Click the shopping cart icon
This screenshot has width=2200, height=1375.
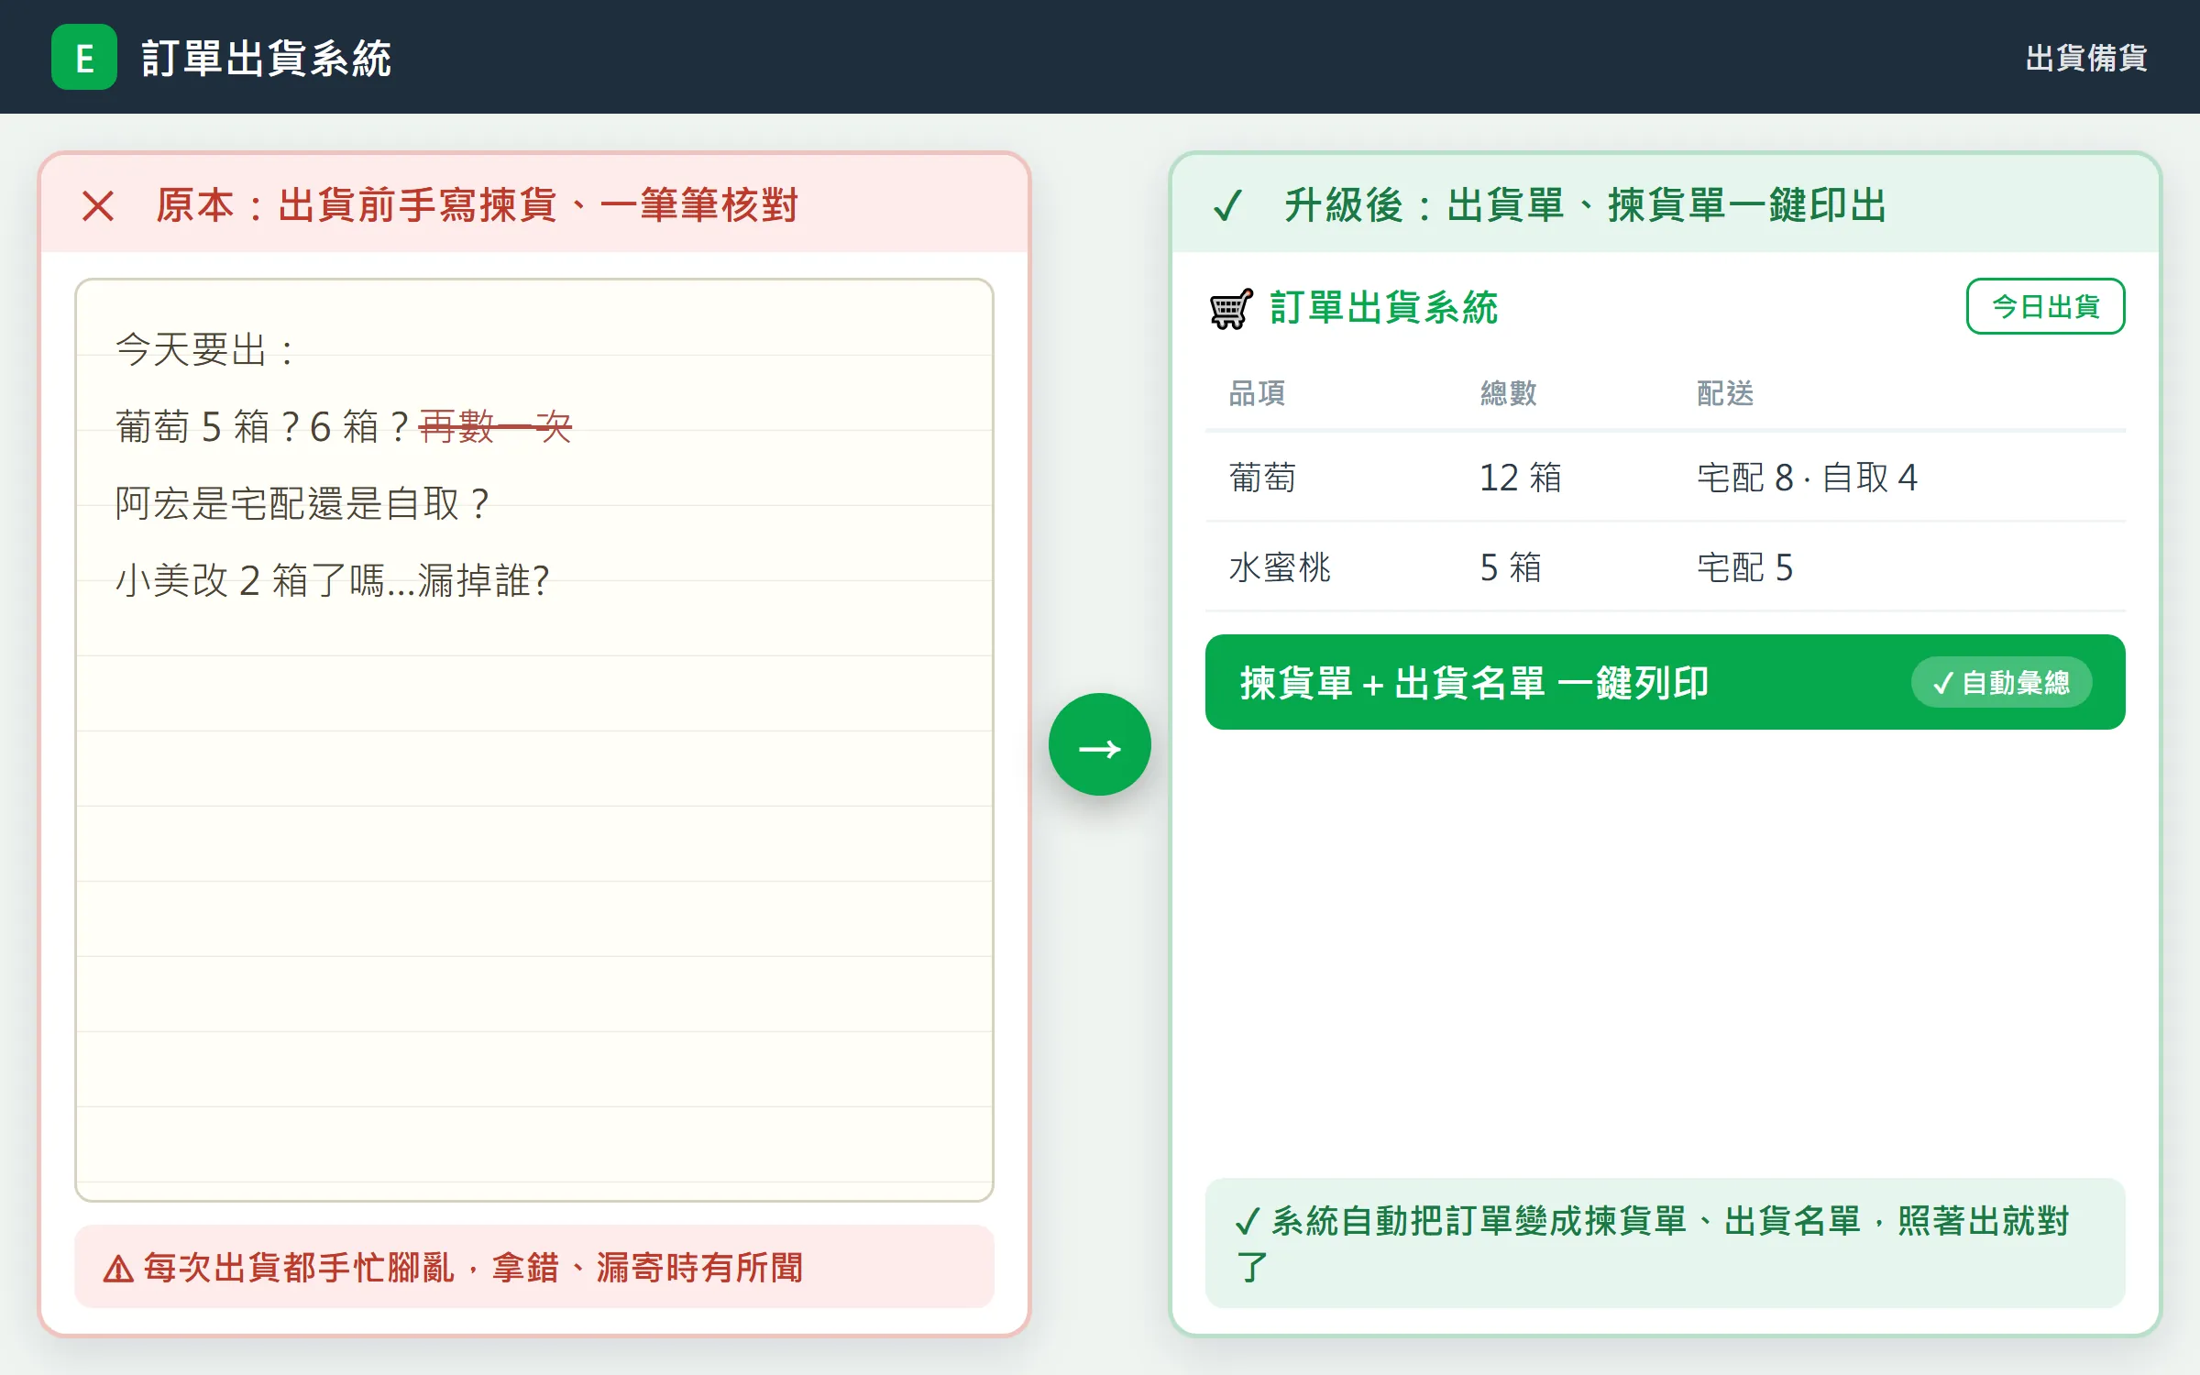coord(1231,308)
